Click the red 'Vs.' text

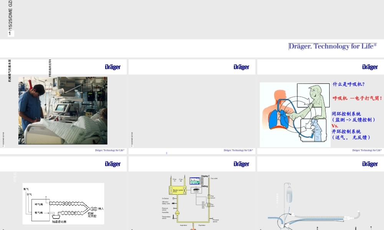tap(335, 126)
